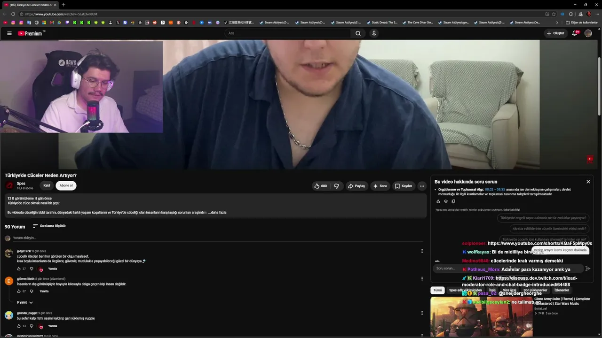
Task: Jump to timestamp 08:35 in AI answer
Action: [501, 190]
